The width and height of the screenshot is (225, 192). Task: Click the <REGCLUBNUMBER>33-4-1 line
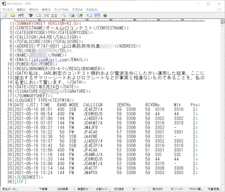tap(59, 69)
